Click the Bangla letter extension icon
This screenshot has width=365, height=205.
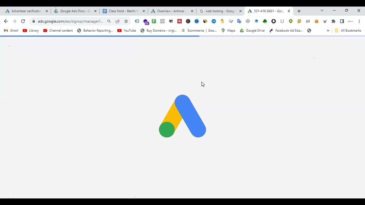(x=171, y=21)
